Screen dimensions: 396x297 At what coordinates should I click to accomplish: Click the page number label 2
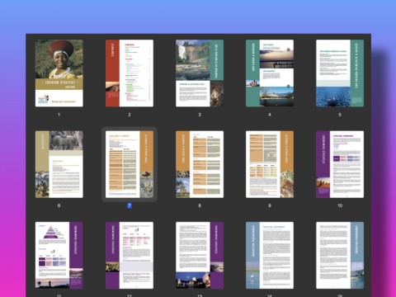pyautogui.click(x=130, y=115)
